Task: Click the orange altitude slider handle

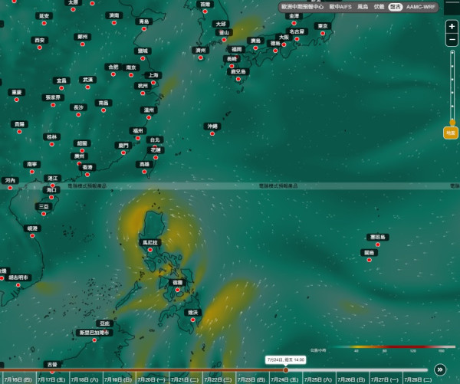Action: pyautogui.click(x=452, y=123)
